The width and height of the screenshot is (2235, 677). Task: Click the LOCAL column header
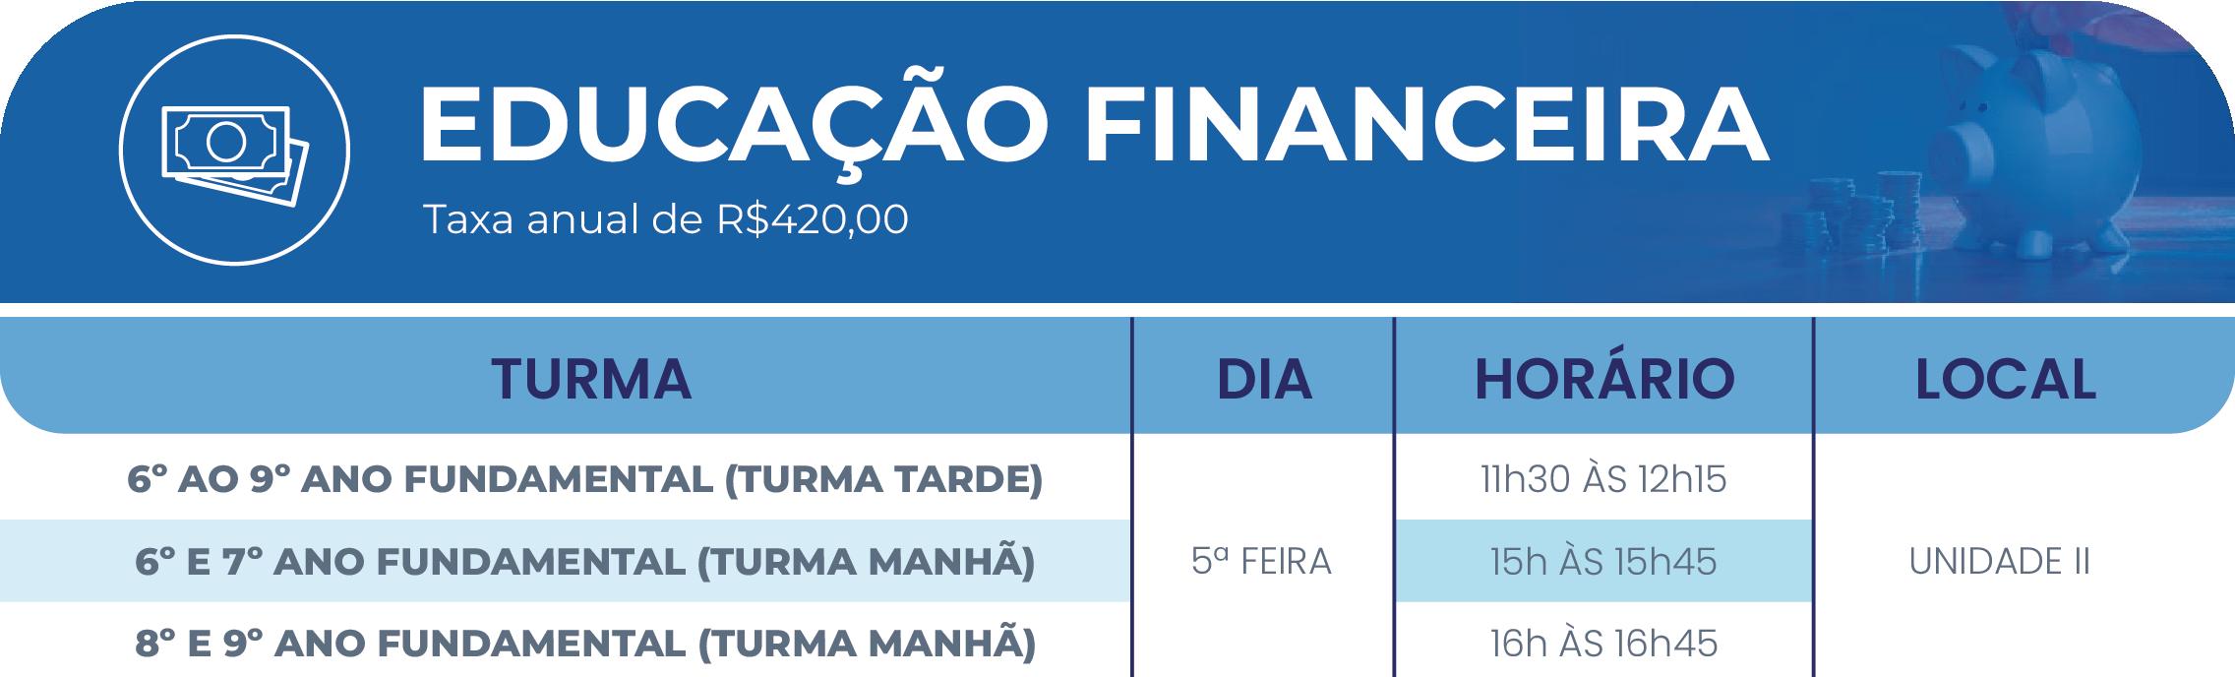pos(2005,379)
